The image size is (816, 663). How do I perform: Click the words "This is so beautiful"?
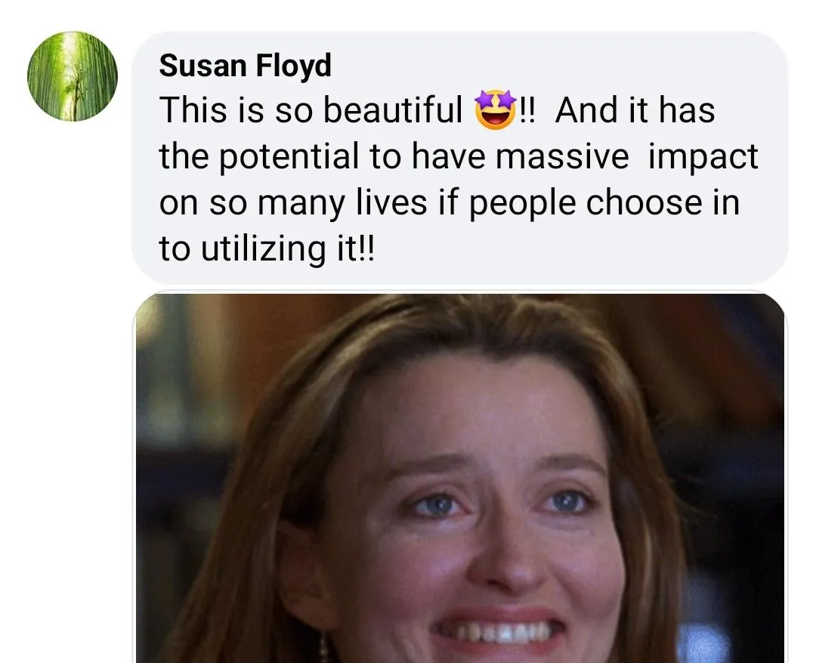311,110
